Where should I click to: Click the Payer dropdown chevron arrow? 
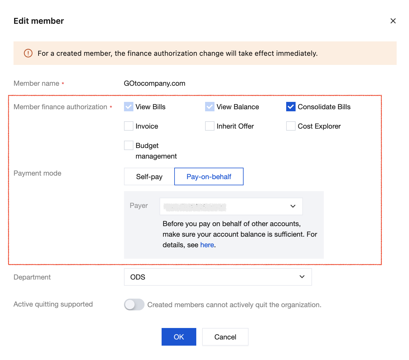293,206
